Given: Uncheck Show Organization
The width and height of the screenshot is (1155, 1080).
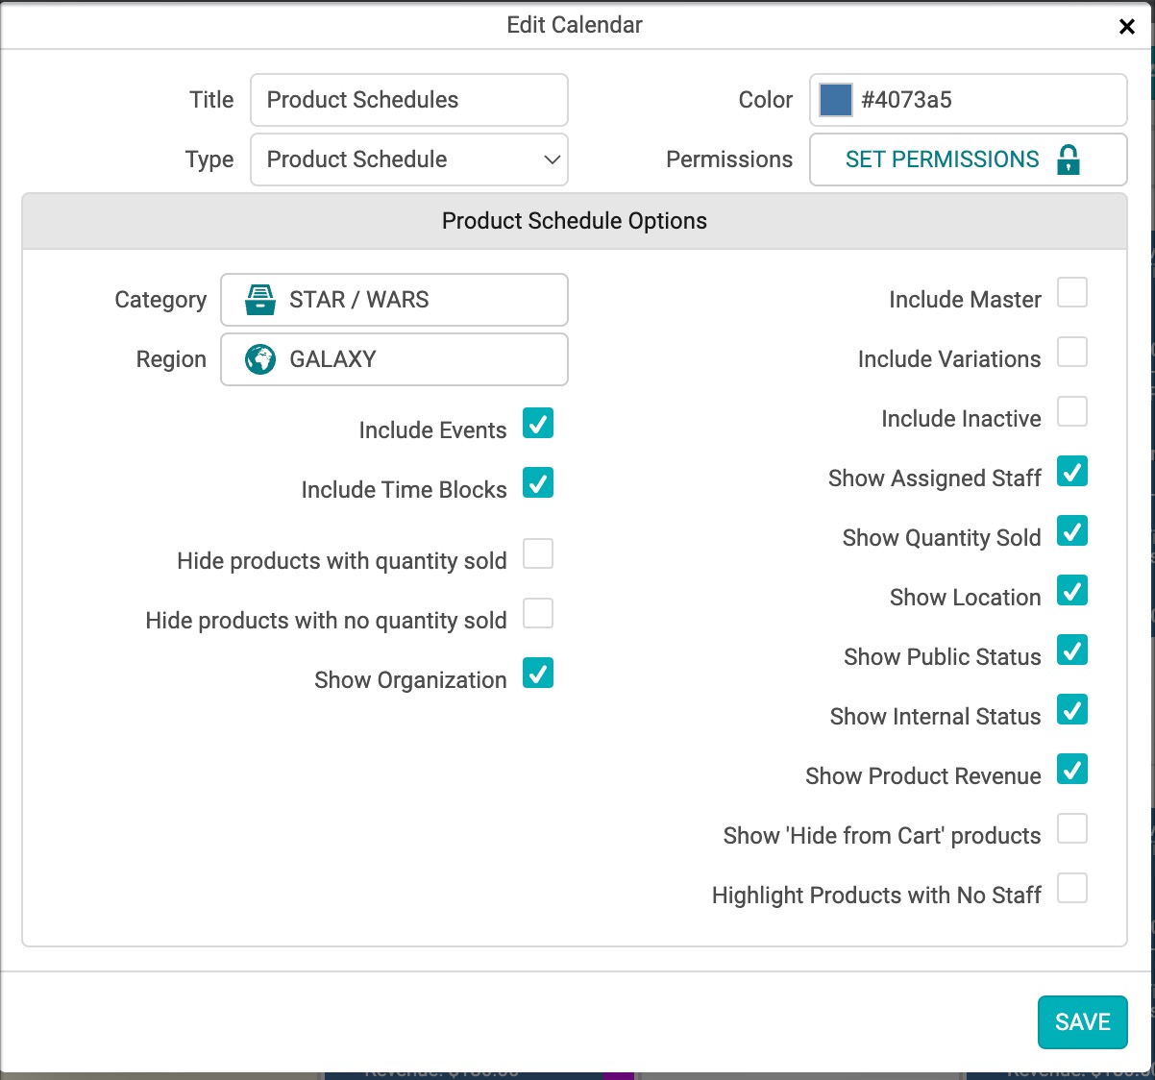Looking at the screenshot, I should [x=538, y=673].
